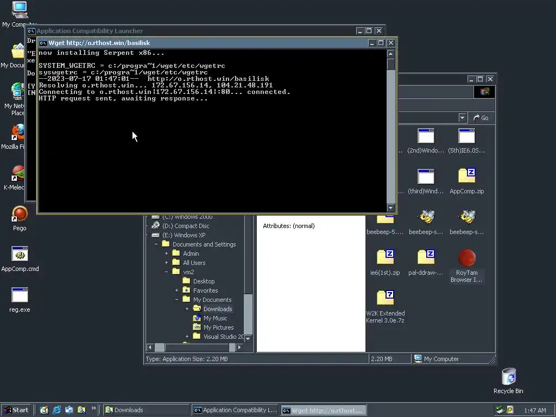Click the taskbar clock showing 1:47 AM
The image size is (556, 417).
pos(535,410)
